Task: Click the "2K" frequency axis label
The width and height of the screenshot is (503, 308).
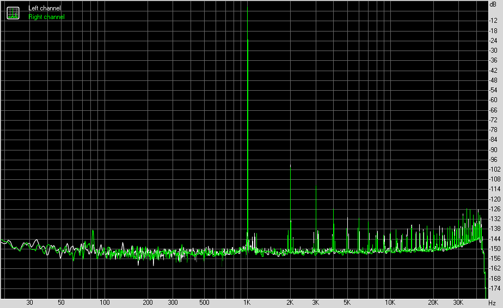Action: [x=290, y=302]
